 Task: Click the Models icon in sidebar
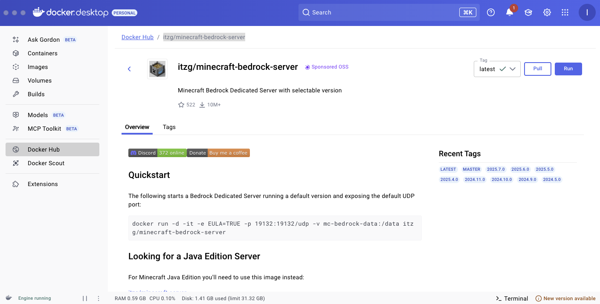[16, 115]
